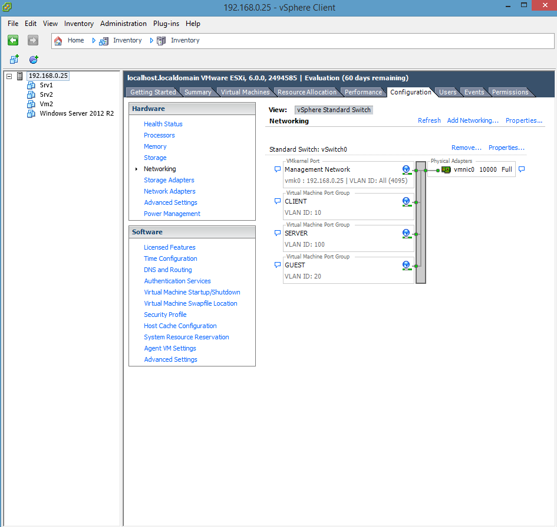Click the top Networking Properties link
The width and height of the screenshot is (557, 527).
coord(524,120)
